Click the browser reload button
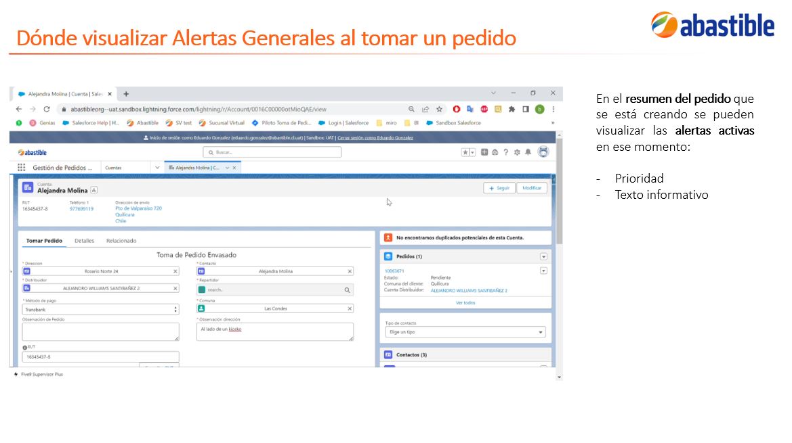 pyautogui.click(x=47, y=109)
